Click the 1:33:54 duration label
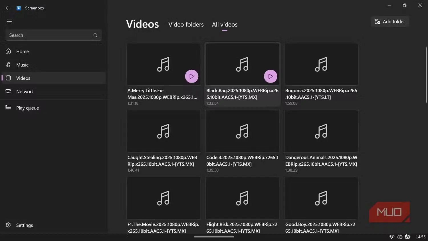The height and width of the screenshot is (241, 428). click(x=212, y=103)
